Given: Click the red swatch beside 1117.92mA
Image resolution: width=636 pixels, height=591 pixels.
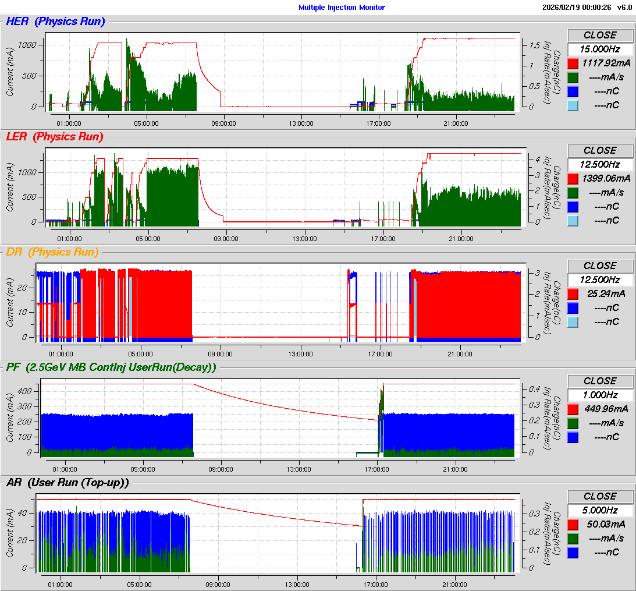Looking at the screenshot, I should (573, 63).
